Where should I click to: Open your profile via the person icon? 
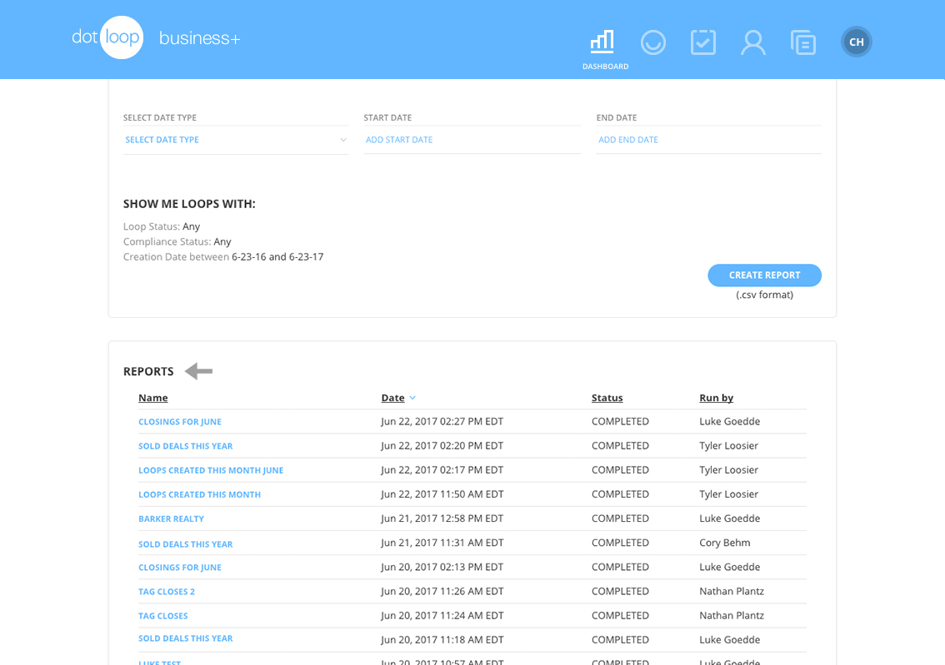pyautogui.click(x=753, y=42)
